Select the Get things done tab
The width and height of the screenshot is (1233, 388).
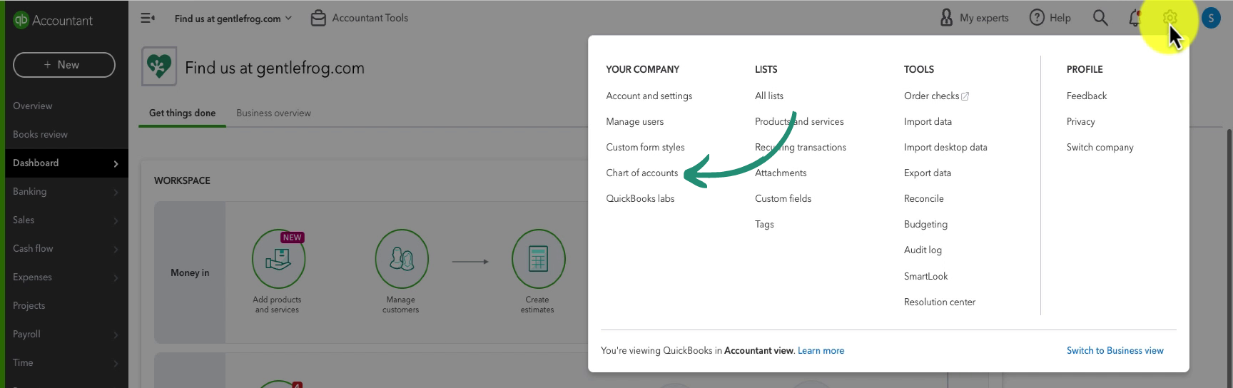pyautogui.click(x=182, y=113)
